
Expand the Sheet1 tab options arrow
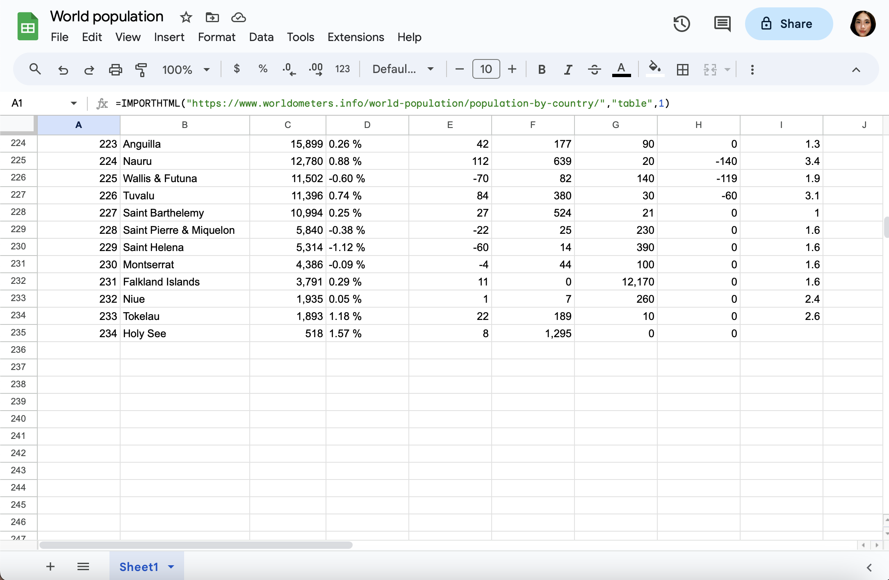171,567
